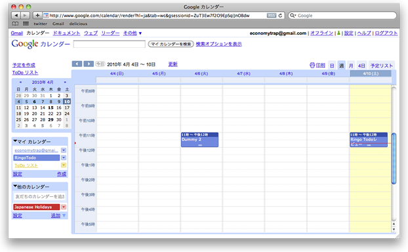The image size is (408, 252).
Task: Click Safari Google search field
Action: [x=342, y=15]
